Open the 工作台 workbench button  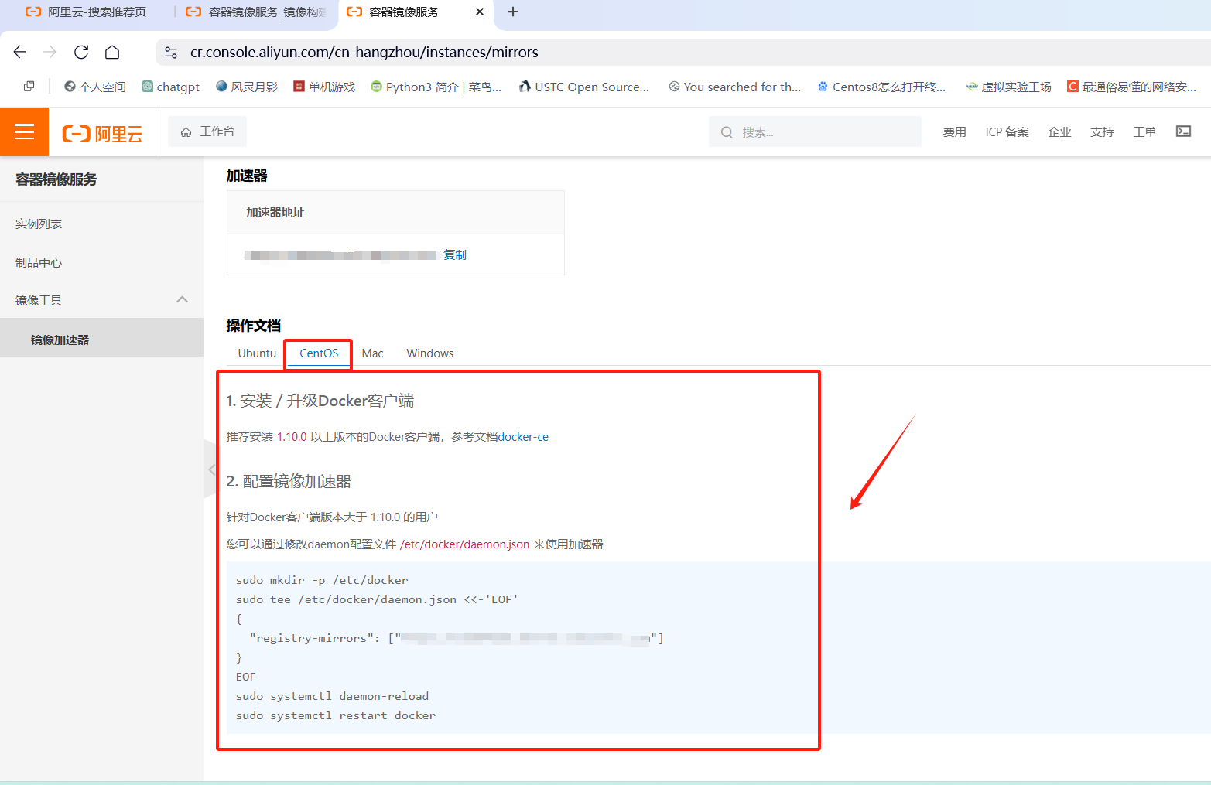207,131
